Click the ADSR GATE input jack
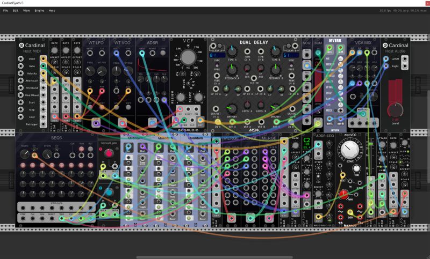 pyautogui.click(x=142, y=53)
